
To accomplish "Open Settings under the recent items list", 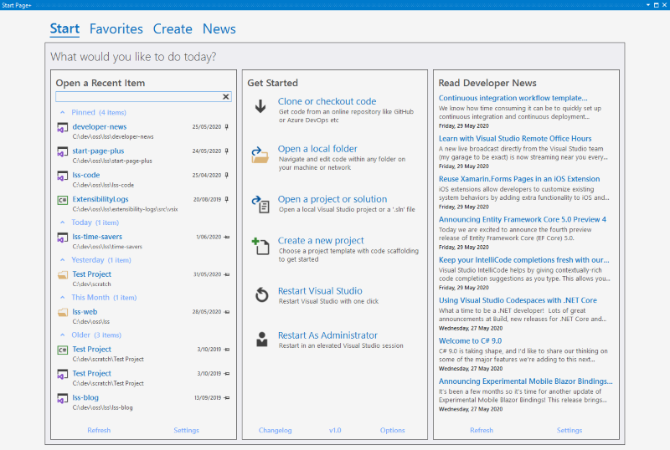I will coord(186,431).
